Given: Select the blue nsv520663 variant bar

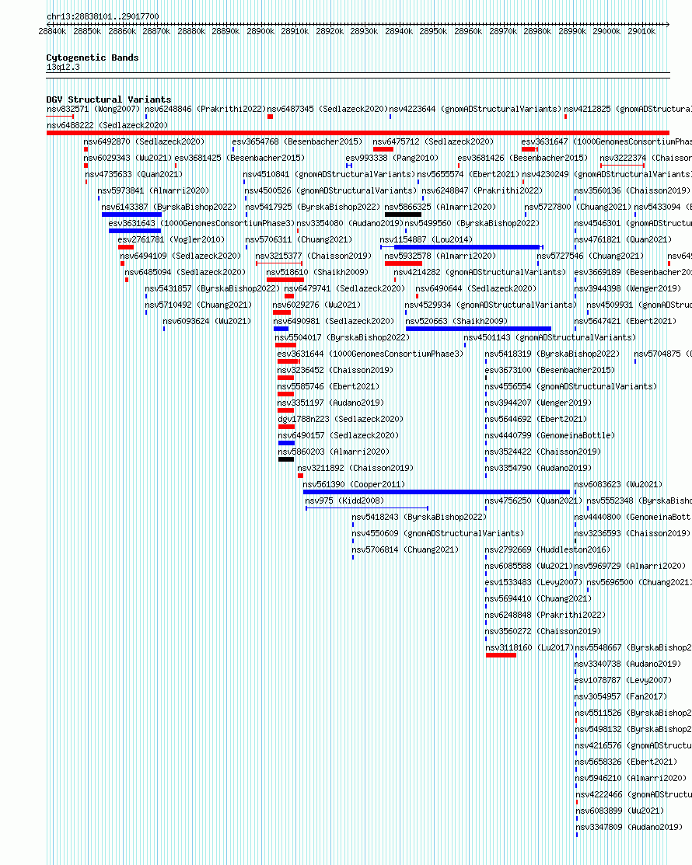Looking at the screenshot, I should point(478,329).
